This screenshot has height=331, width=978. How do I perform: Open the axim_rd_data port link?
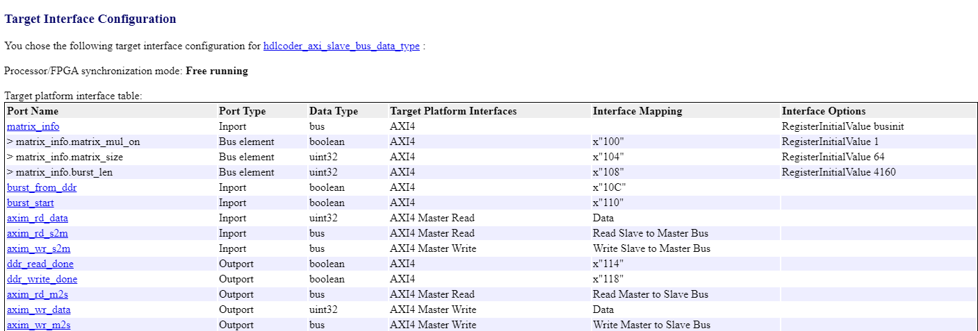coord(38,218)
